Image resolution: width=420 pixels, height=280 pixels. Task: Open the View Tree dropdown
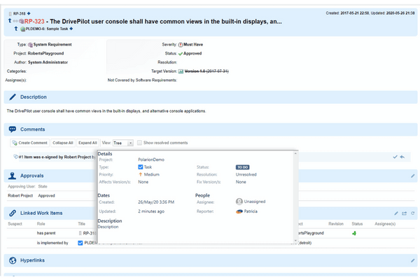click(122, 143)
